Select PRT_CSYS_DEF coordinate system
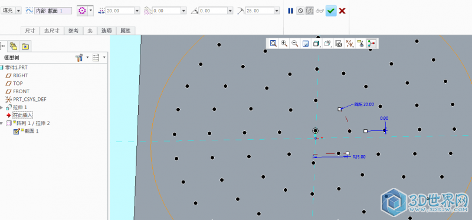472x220 pixels. coord(29,99)
